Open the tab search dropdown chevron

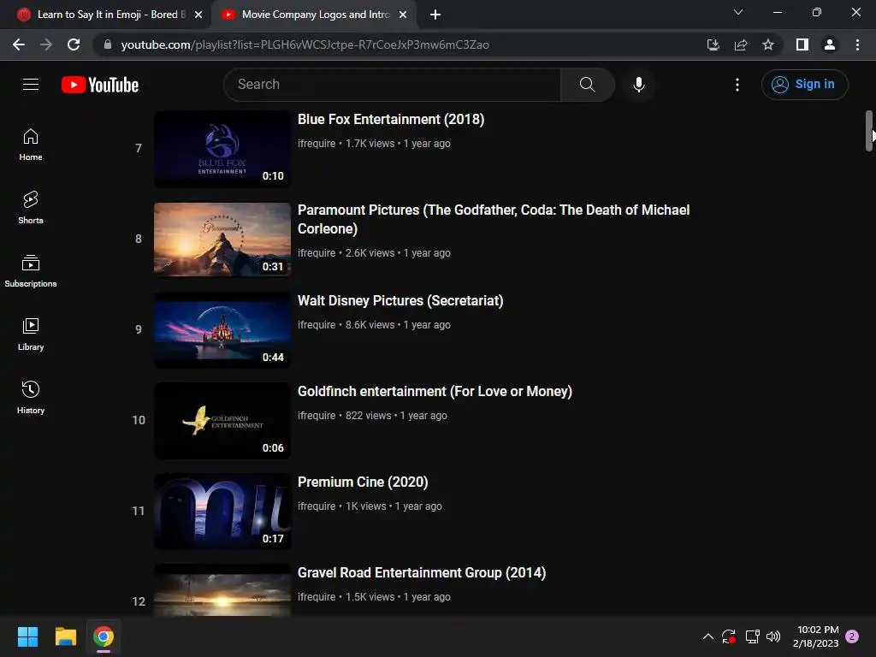coord(738,12)
